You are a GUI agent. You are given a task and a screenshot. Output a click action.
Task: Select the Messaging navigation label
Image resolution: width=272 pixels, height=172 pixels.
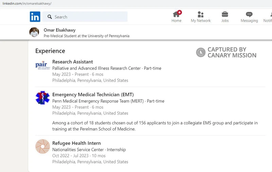click(249, 21)
